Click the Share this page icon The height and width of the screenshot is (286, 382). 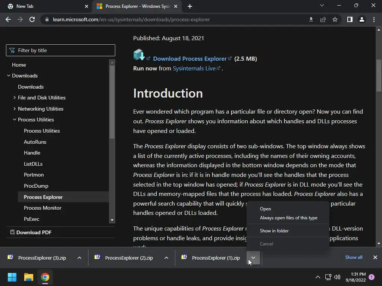pos(323,19)
